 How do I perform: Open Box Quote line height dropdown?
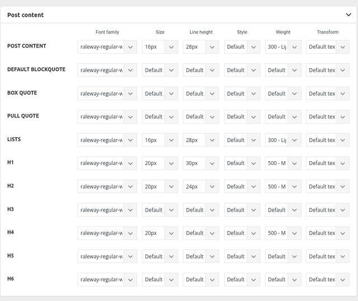(201, 93)
